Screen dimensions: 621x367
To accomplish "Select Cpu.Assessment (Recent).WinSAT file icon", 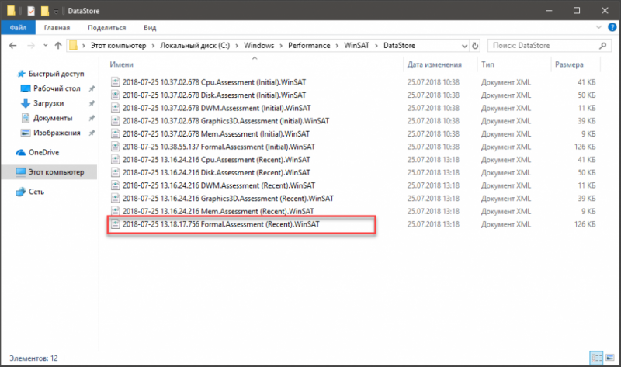I will coord(115,160).
